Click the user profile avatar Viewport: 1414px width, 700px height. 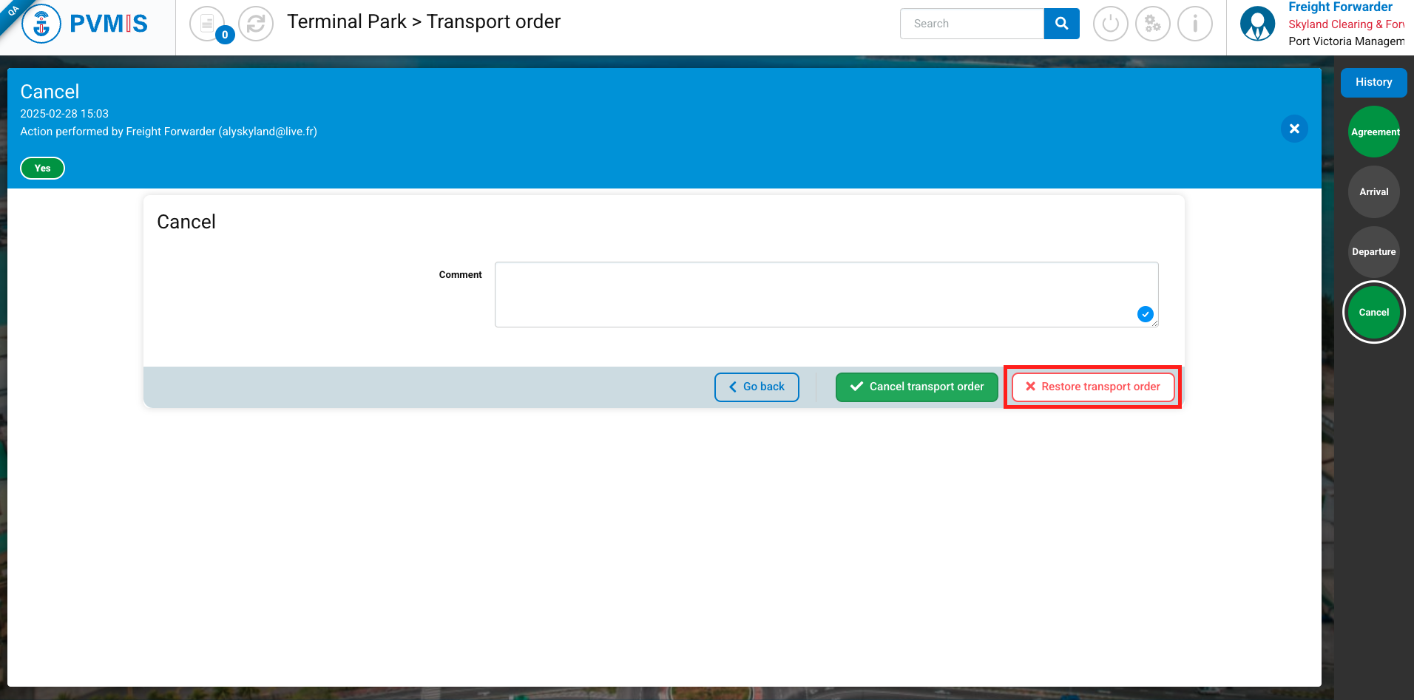tap(1257, 24)
